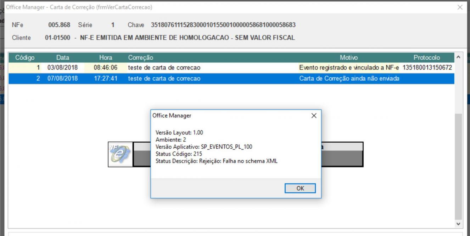
Task: Close the Carta de Correção window
Action: click(460, 7)
